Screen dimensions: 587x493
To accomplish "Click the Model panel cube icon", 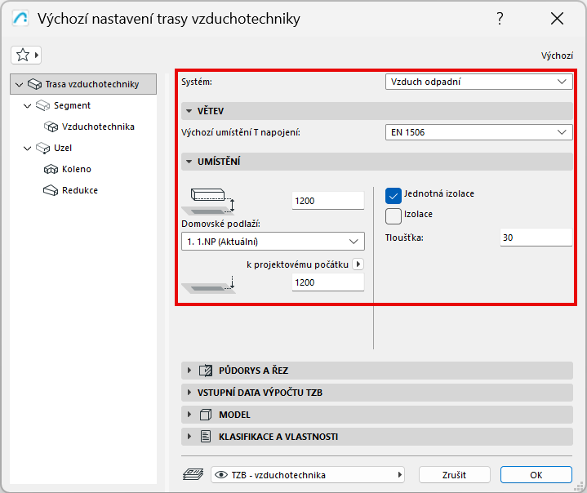I will (x=206, y=415).
